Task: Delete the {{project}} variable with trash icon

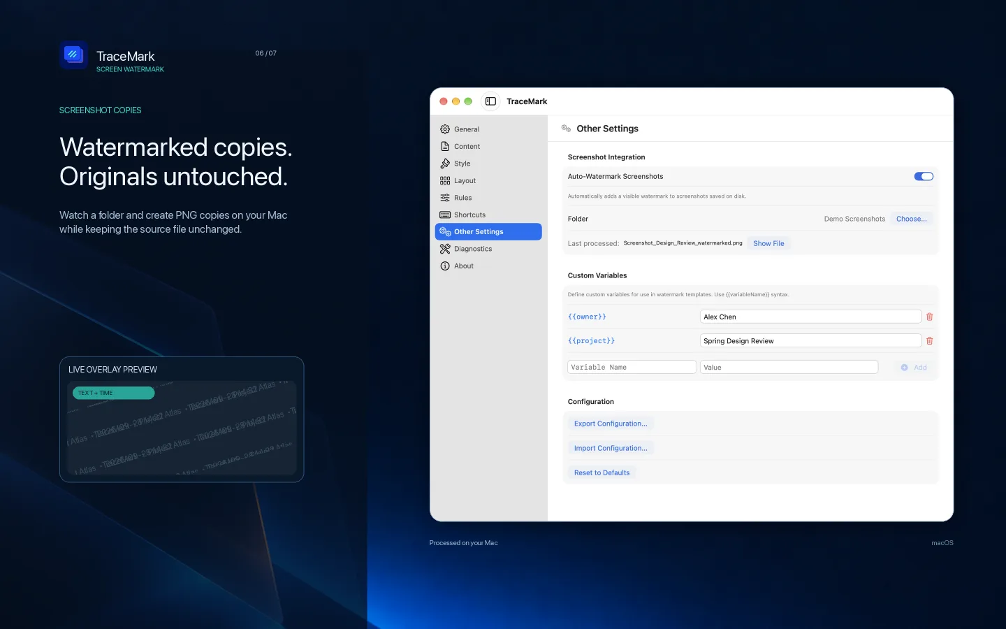Action: (x=929, y=341)
